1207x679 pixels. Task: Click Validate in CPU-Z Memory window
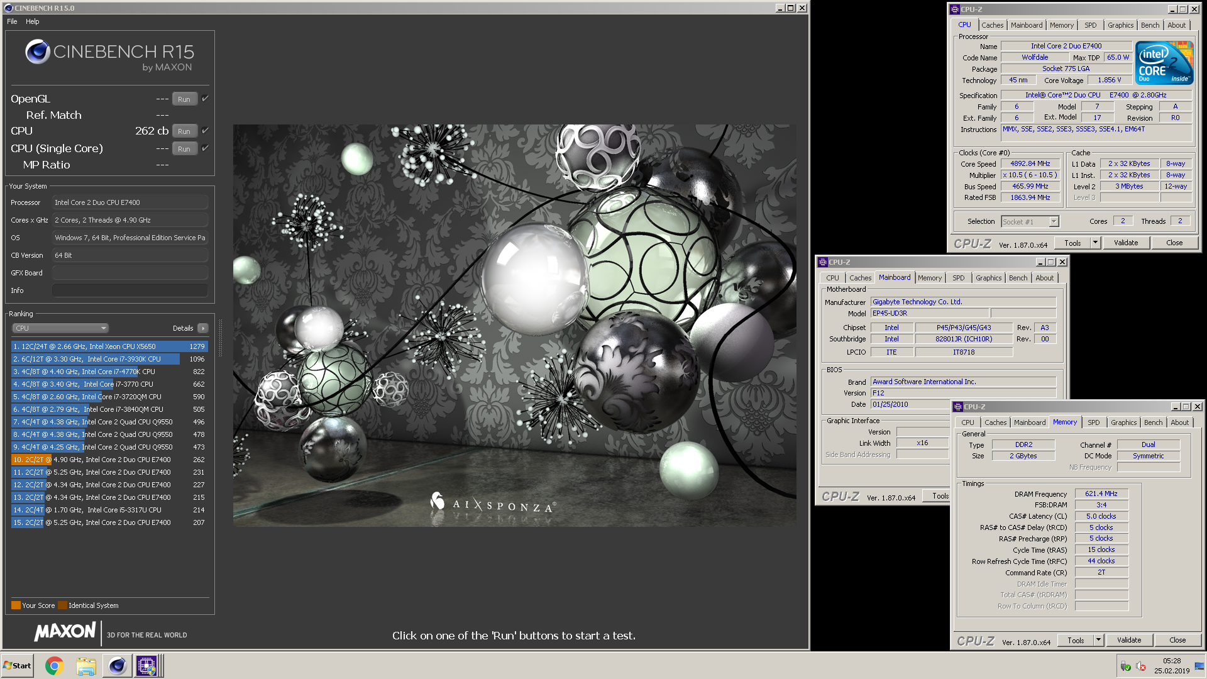click(x=1129, y=640)
